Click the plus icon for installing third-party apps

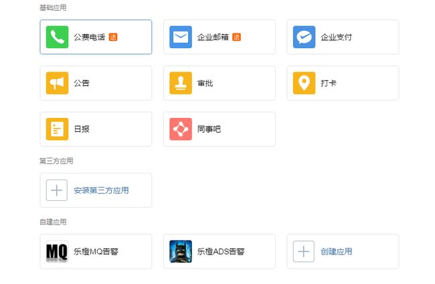(x=57, y=190)
